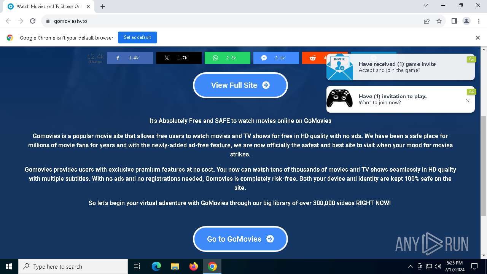
Task: Share via WhatsApp button
Action: [x=227, y=58]
